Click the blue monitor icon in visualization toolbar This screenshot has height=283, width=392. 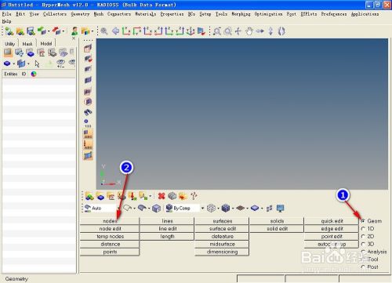[x=281, y=209]
